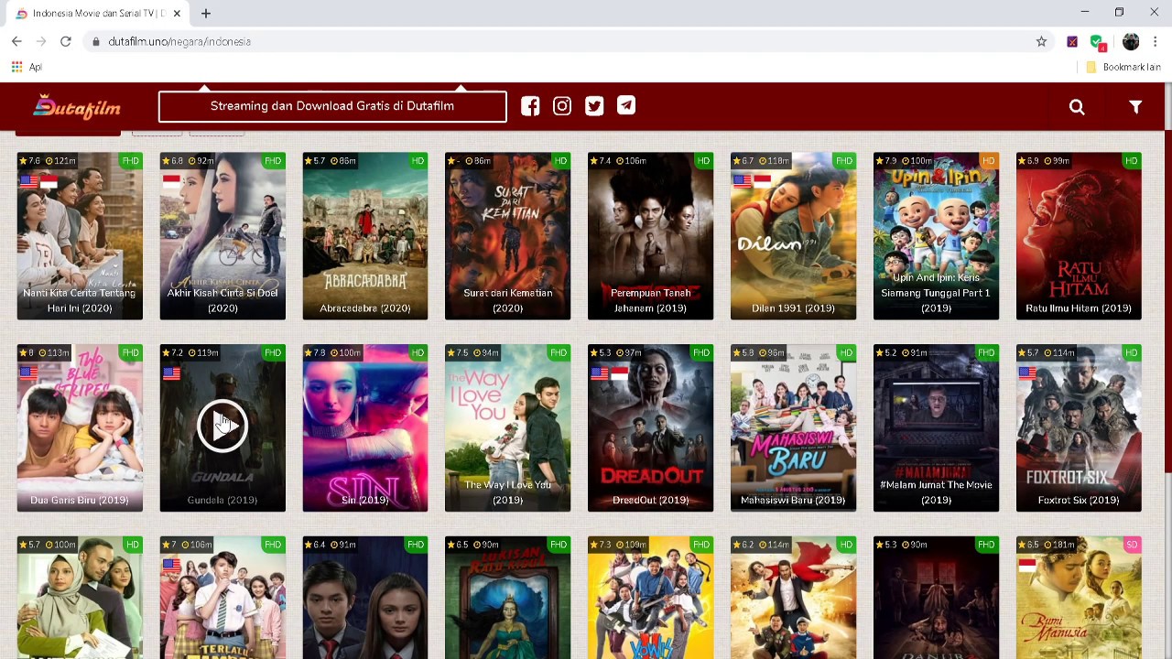Open the Chrome three-dot menu
This screenshot has height=659, width=1172.
[x=1156, y=41]
